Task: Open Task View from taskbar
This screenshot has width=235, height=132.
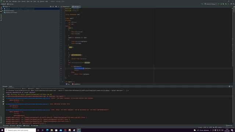Action: [x=43, y=130]
